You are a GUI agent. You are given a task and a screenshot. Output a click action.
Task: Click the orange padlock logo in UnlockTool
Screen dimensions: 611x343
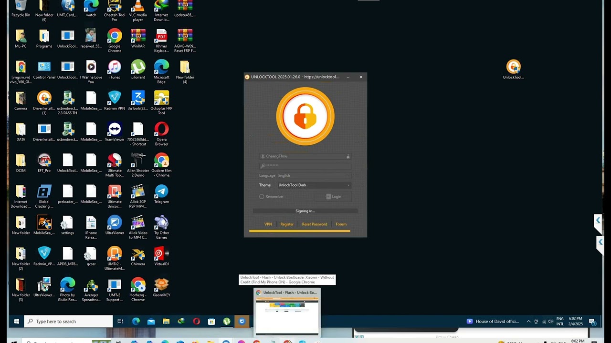[305, 116]
